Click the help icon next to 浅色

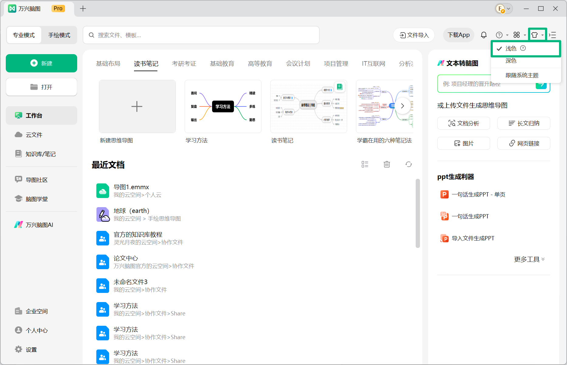pyautogui.click(x=523, y=48)
